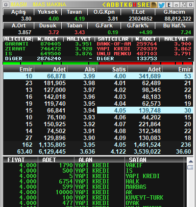Select ask level 4.01
The height and width of the screenshot is (207, 196).
tap(120, 83)
